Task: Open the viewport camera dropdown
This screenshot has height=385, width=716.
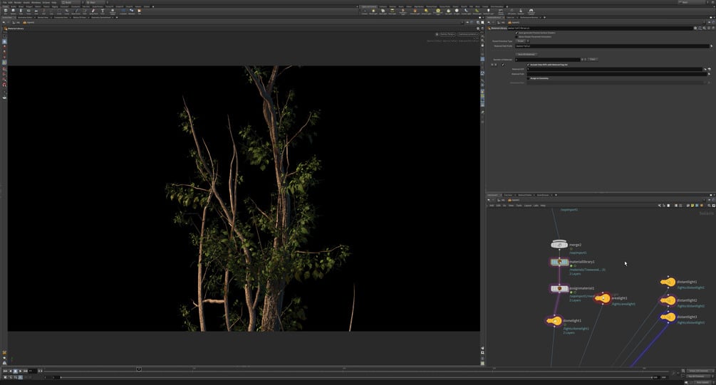Action: pyautogui.click(x=467, y=34)
